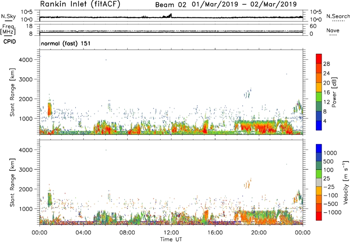
Task: Click the 'Slant Range [km]' label of velocity panel
Action: pos(12,183)
